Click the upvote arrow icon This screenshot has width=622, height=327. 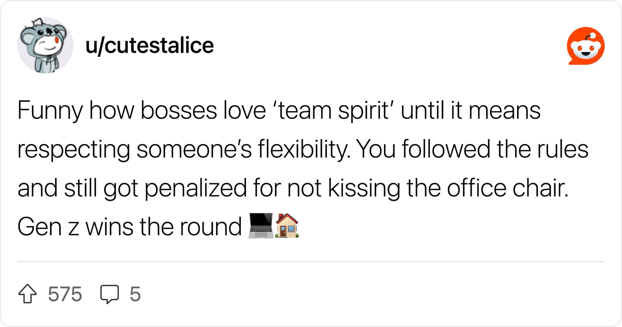point(27,294)
